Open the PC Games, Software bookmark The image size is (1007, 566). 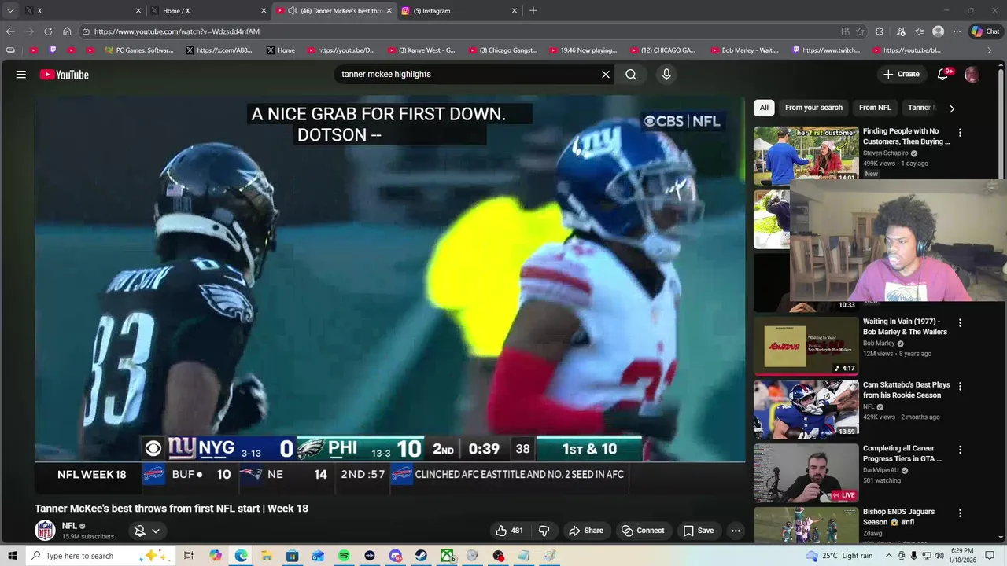point(139,50)
